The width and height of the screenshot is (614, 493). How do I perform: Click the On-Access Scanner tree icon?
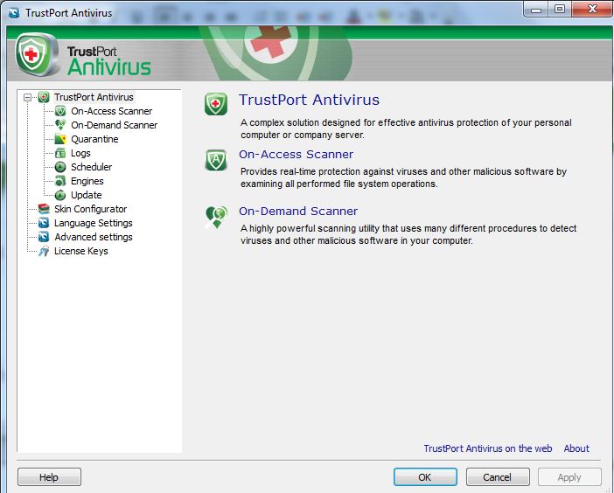tap(60, 111)
